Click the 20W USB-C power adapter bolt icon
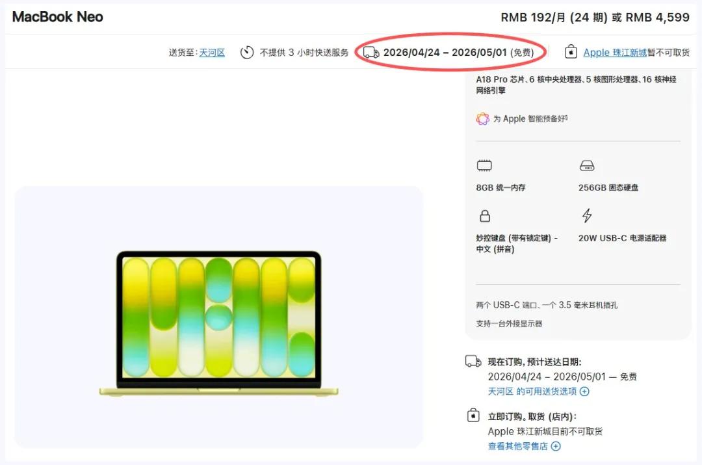Viewport: 702px width, 465px height. click(587, 215)
